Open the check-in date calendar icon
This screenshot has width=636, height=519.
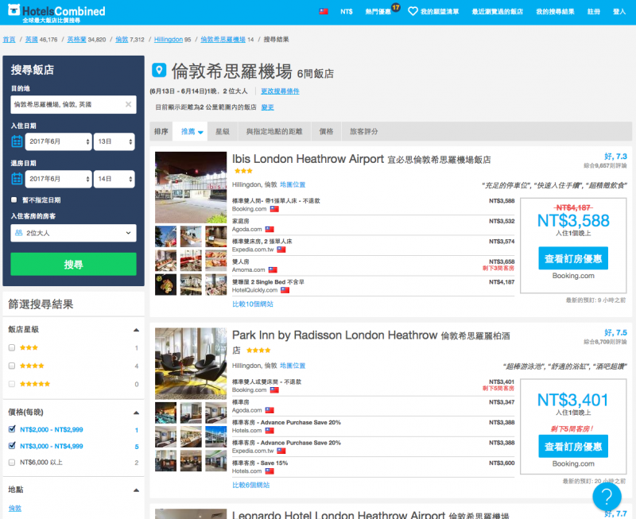(17, 141)
